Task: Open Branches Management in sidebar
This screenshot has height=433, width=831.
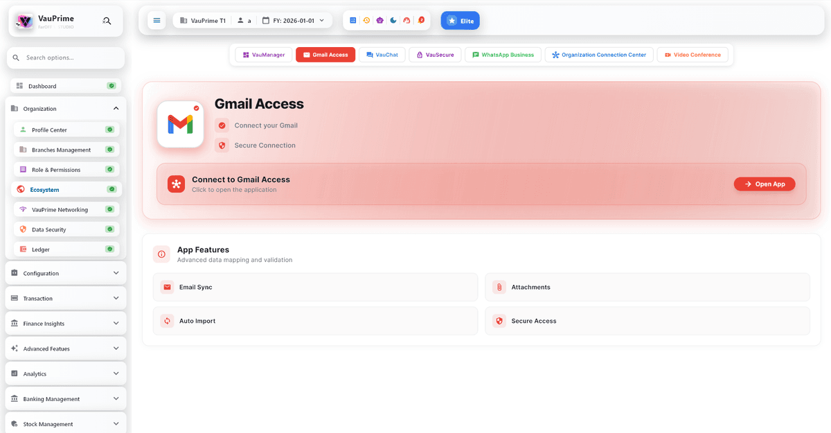Action: coord(66,150)
